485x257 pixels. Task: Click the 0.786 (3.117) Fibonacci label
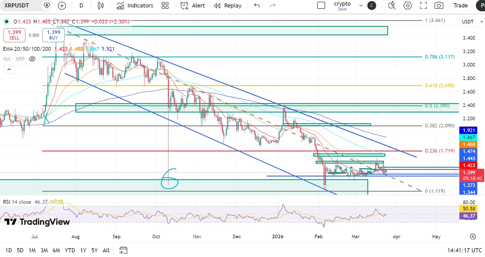click(x=440, y=57)
